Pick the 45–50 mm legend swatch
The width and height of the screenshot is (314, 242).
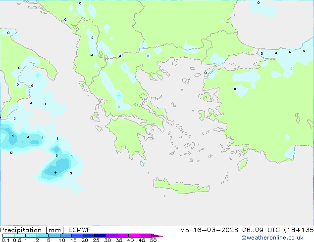(x=146, y=236)
